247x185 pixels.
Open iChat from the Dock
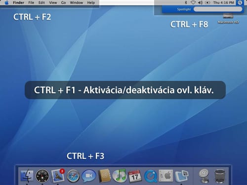tap(89, 176)
